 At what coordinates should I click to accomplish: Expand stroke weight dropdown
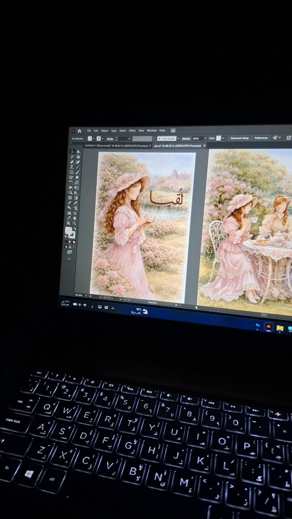click(x=129, y=138)
